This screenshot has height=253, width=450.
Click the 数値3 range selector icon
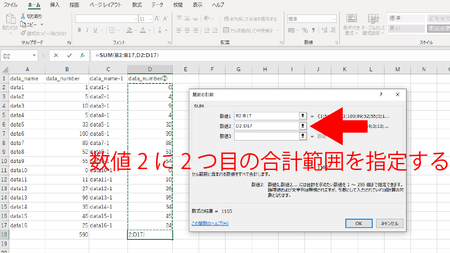click(302, 136)
